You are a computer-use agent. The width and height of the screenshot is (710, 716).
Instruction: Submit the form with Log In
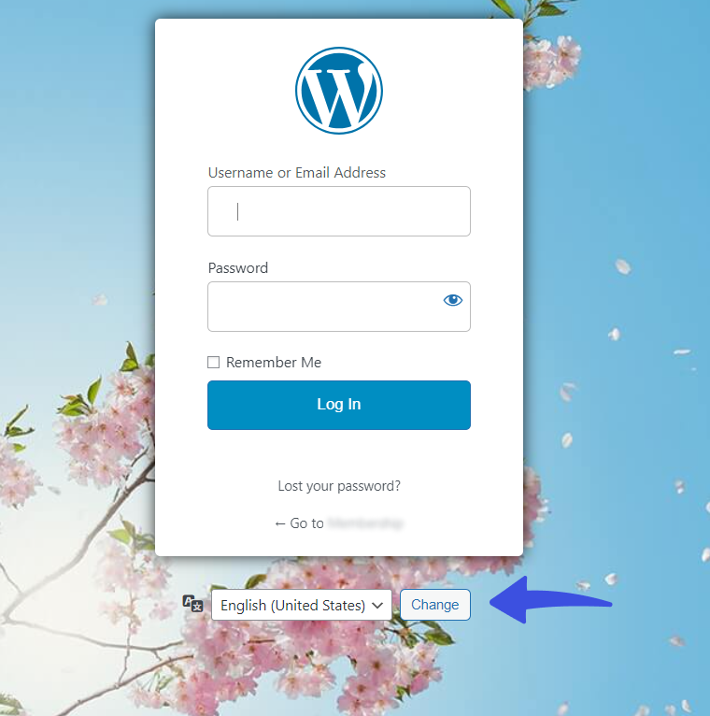click(x=338, y=405)
